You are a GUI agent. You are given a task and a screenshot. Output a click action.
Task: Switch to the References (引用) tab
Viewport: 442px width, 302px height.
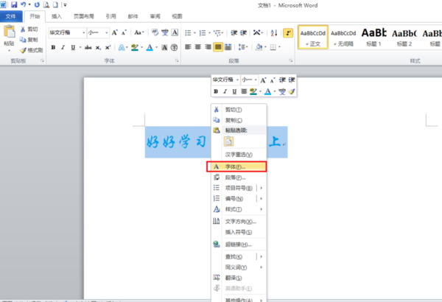(x=110, y=16)
